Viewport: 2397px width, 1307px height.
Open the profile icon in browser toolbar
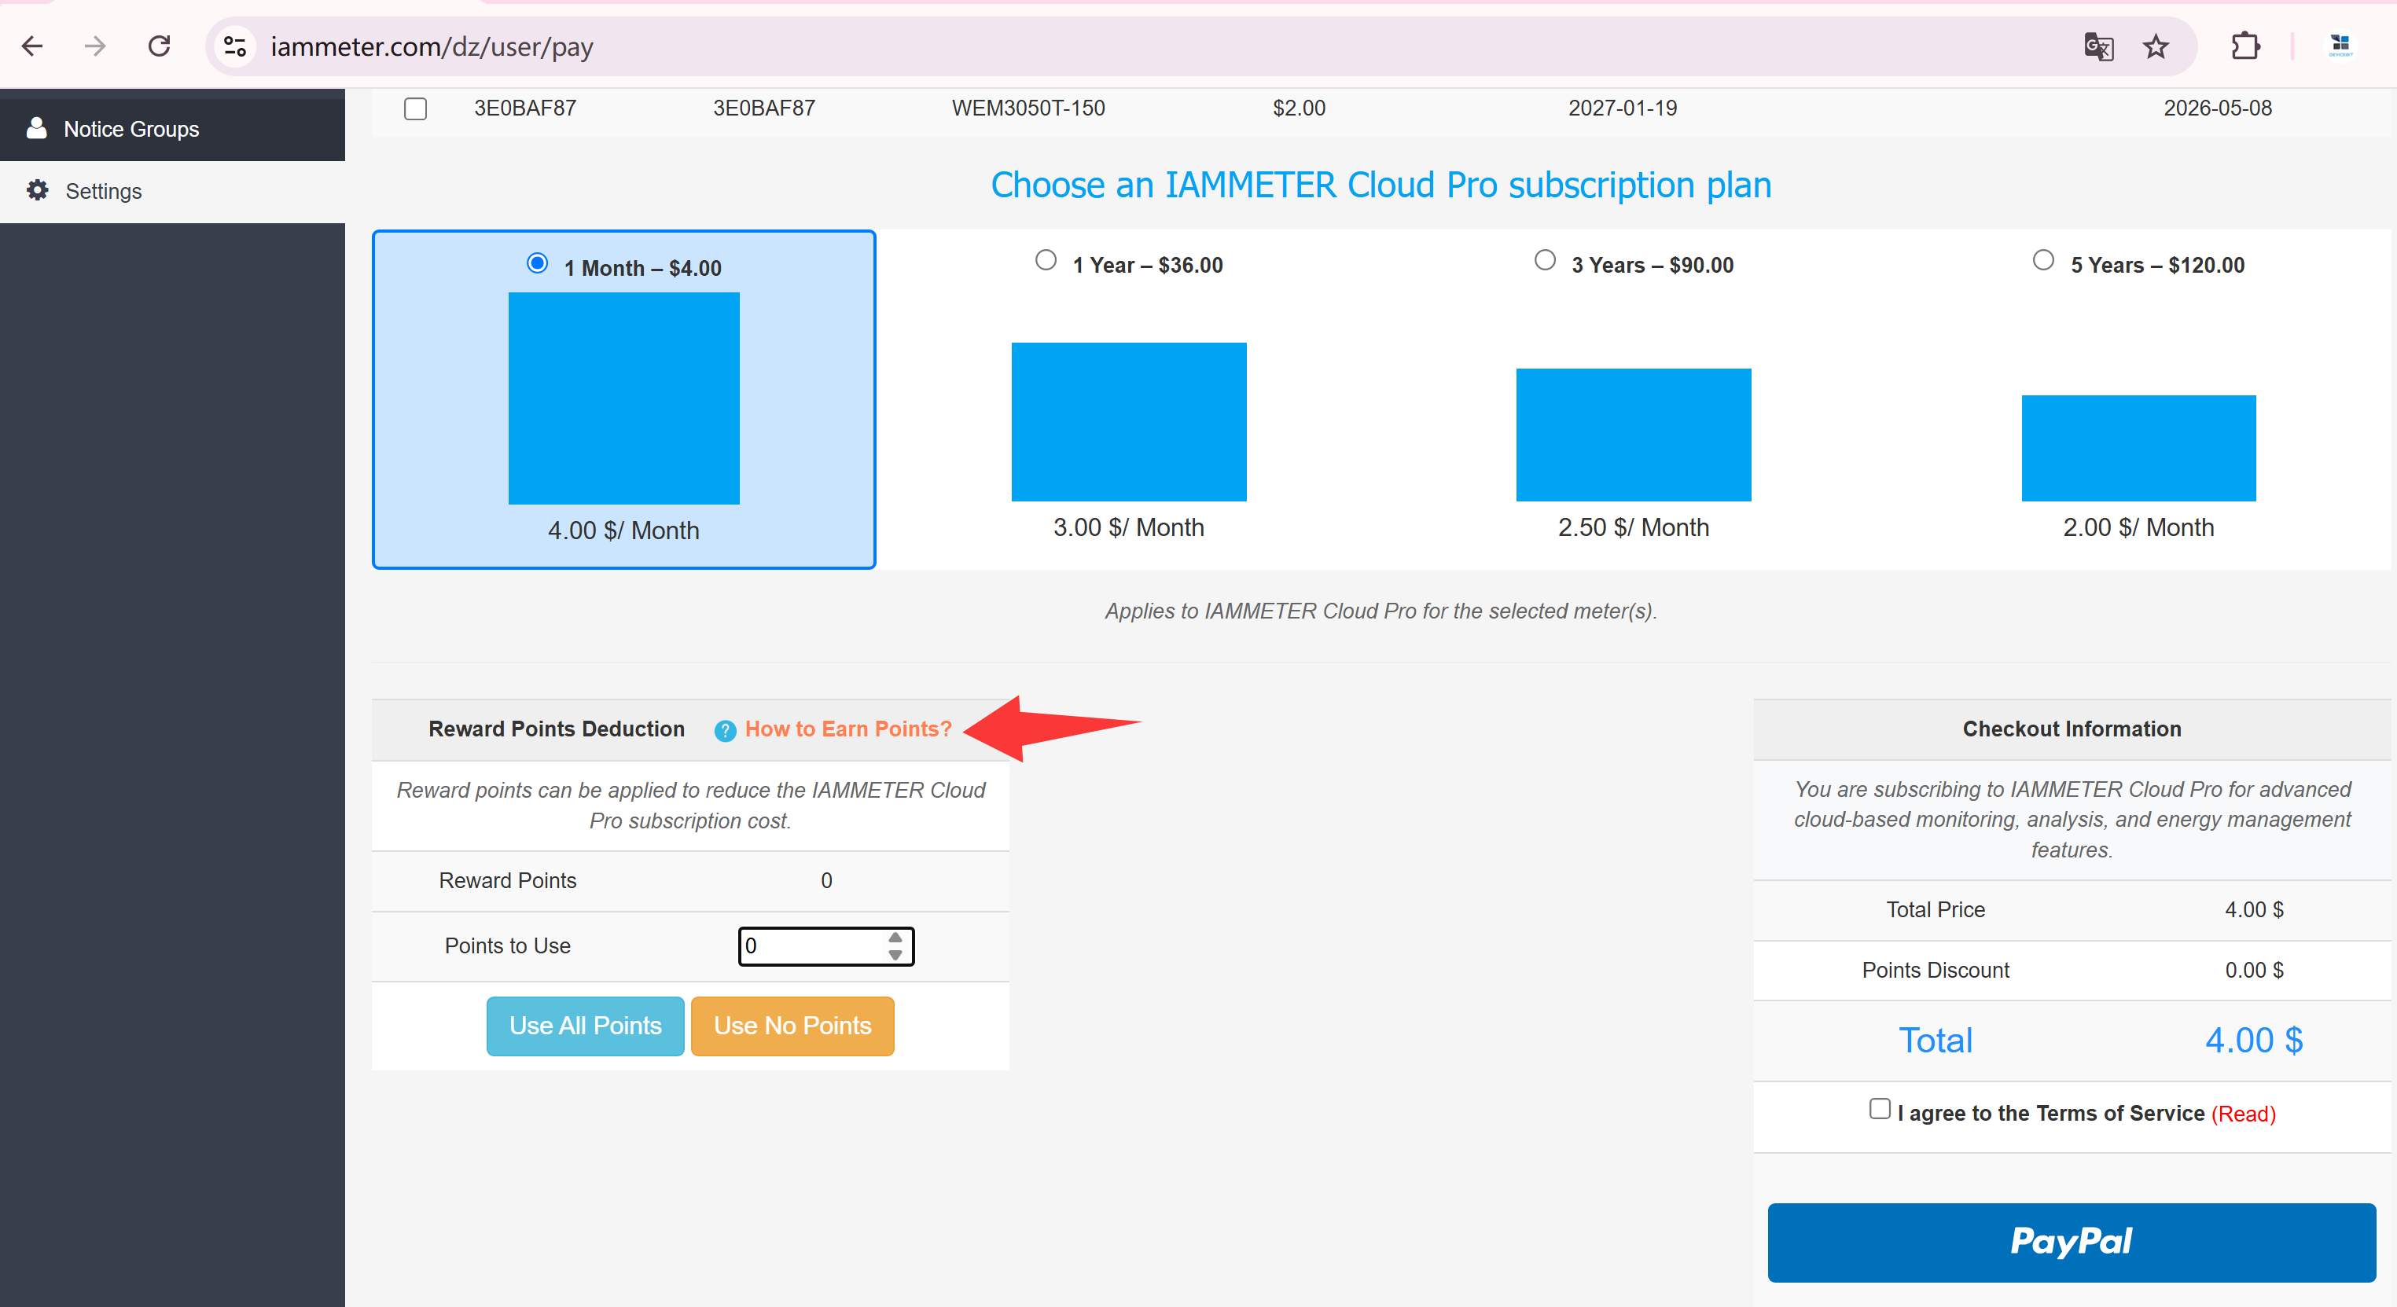pyautogui.click(x=2340, y=46)
